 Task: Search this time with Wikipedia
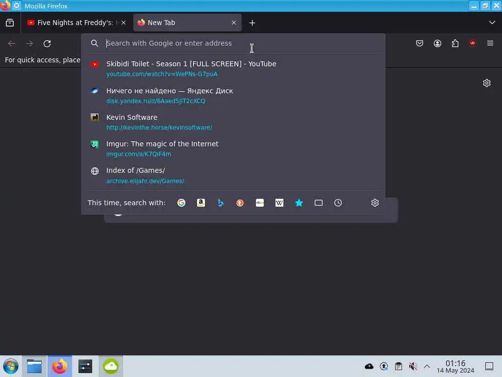click(x=279, y=203)
